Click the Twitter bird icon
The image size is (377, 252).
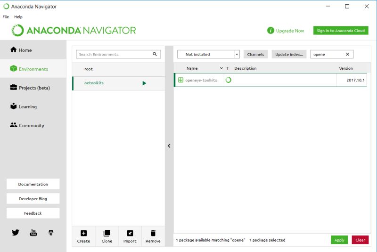[16, 232]
